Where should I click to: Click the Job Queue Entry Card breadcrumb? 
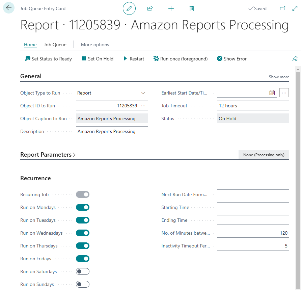point(43,8)
